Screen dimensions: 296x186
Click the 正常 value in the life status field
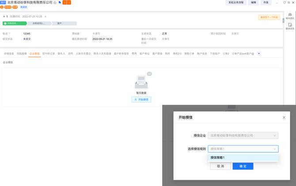tap(164, 34)
